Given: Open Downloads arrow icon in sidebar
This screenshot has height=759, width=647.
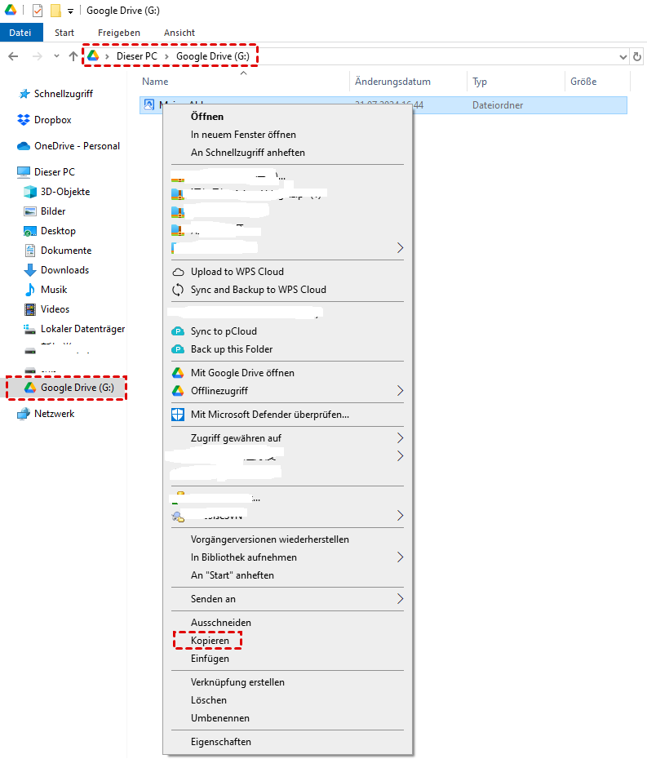Looking at the screenshot, I should [x=30, y=270].
